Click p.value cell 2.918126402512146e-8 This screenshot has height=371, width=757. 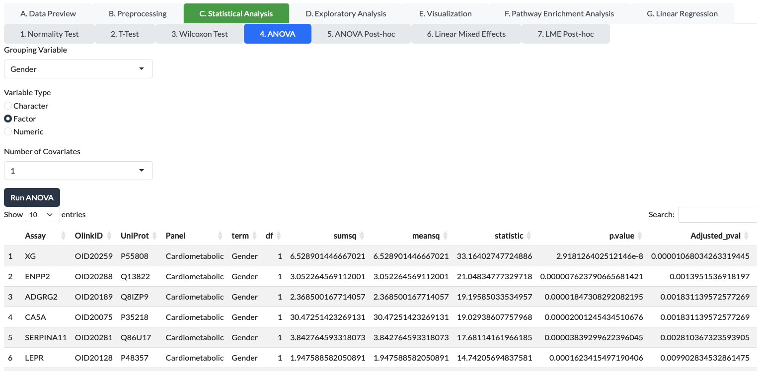[592, 256]
